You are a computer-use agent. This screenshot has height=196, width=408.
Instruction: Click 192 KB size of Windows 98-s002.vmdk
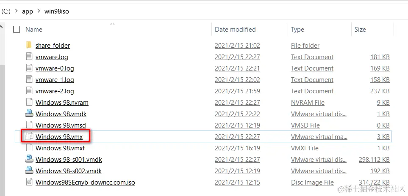(x=380, y=171)
